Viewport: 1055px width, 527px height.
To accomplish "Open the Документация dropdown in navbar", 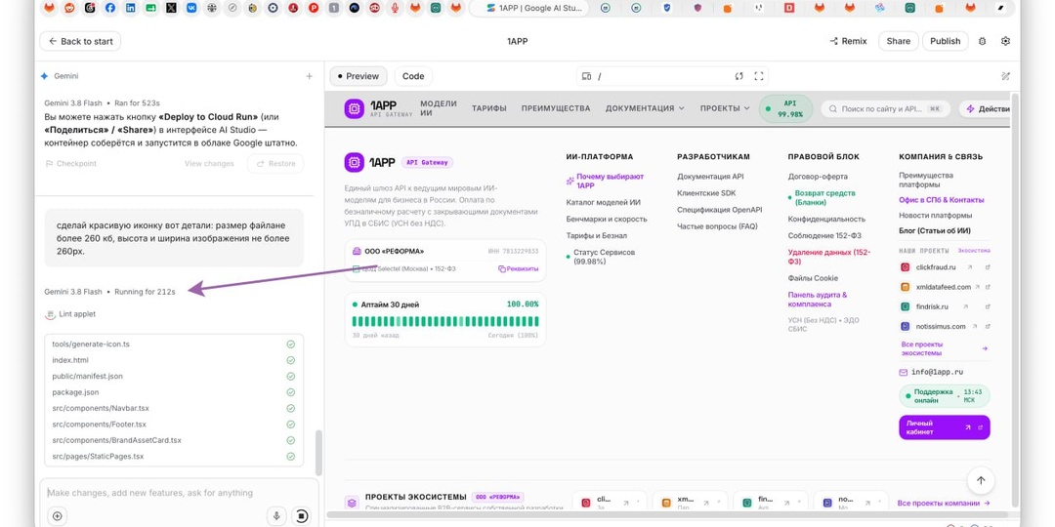I will pos(645,108).
